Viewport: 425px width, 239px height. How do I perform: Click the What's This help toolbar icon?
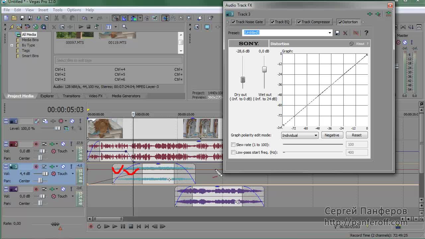pyautogui.click(x=211, y=18)
